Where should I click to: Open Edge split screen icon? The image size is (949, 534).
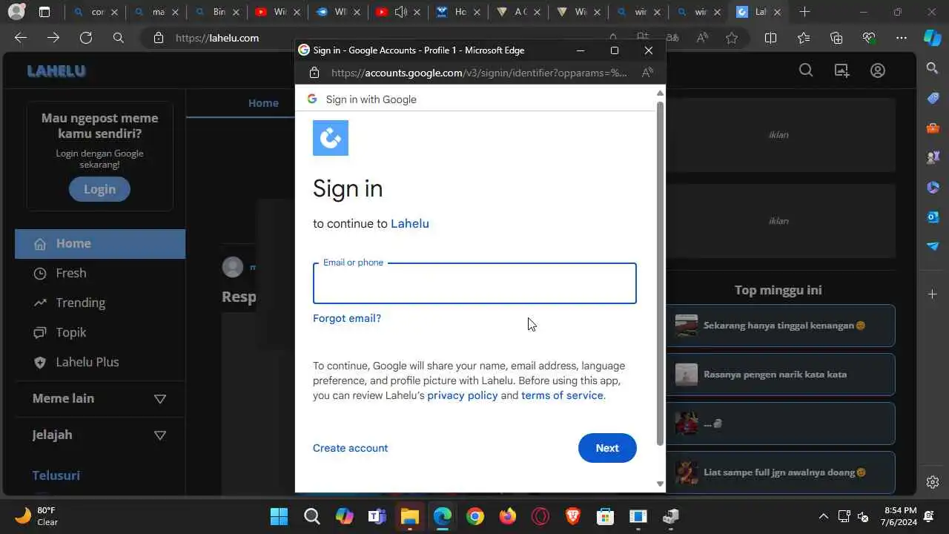click(x=770, y=38)
